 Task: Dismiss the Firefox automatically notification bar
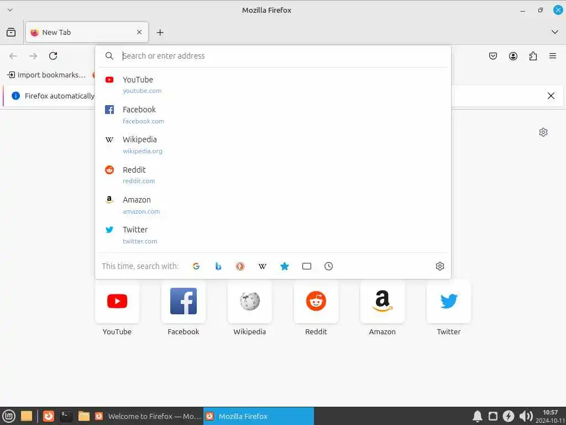(x=551, y=96)
